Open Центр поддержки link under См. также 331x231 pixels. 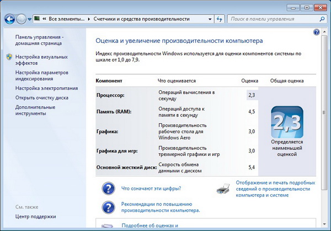[35, 217]
